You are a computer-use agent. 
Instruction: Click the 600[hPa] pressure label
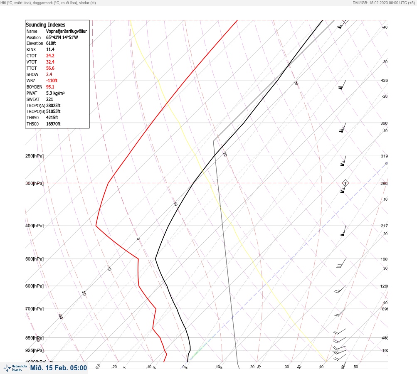(35, 286)
